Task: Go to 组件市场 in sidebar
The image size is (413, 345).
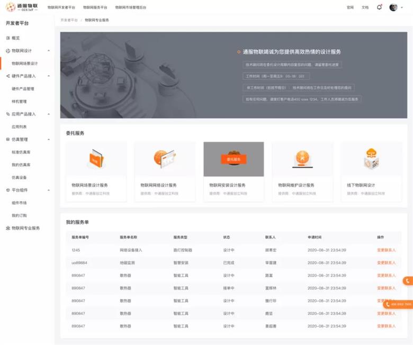Action: click(19, 203)
